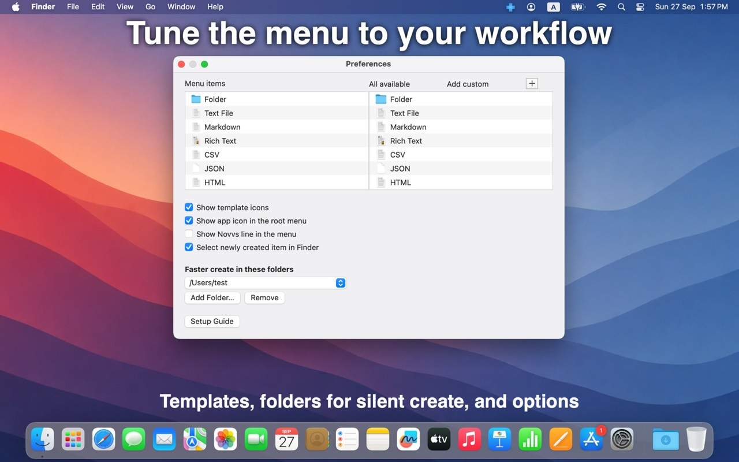
Task: Select Folder in the All available list
Action: click(461, 99)
